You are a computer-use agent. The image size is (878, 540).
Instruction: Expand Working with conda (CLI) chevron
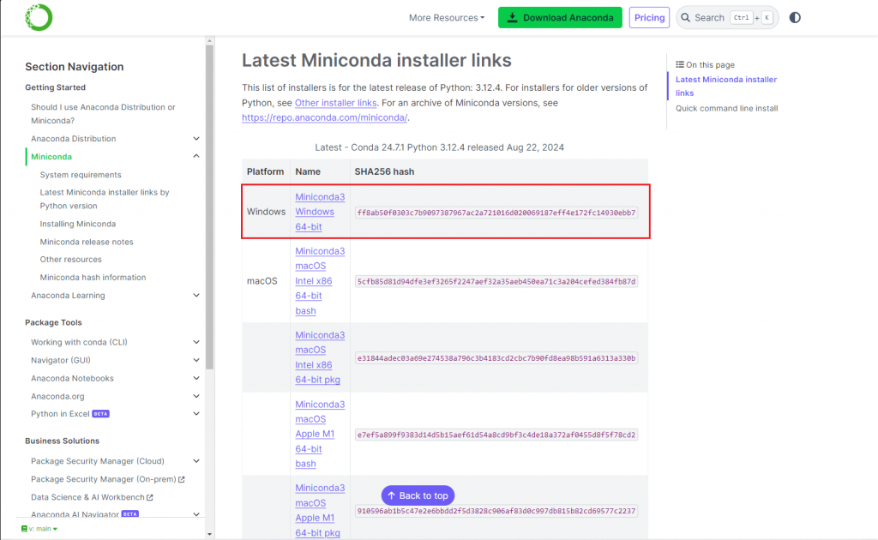[196, 342]
